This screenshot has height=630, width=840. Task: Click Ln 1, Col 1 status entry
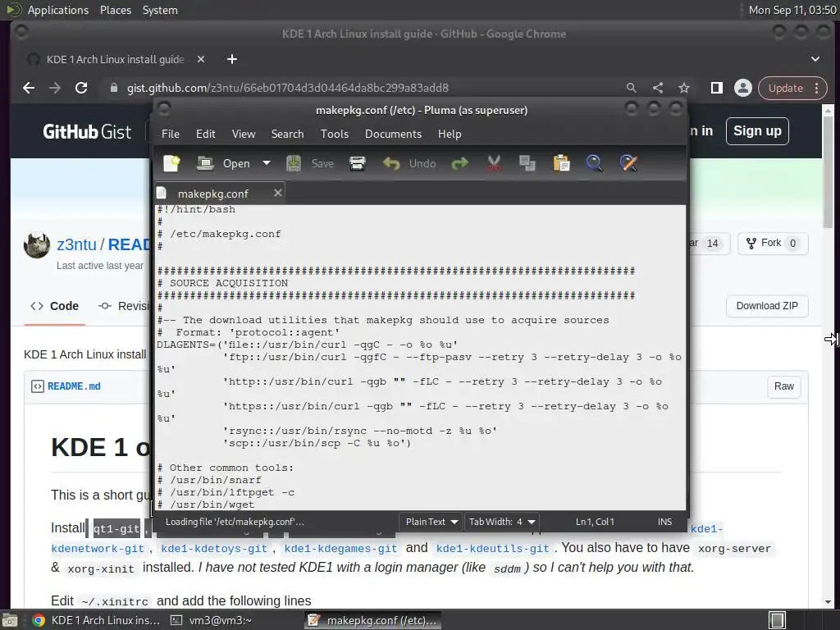595,521
